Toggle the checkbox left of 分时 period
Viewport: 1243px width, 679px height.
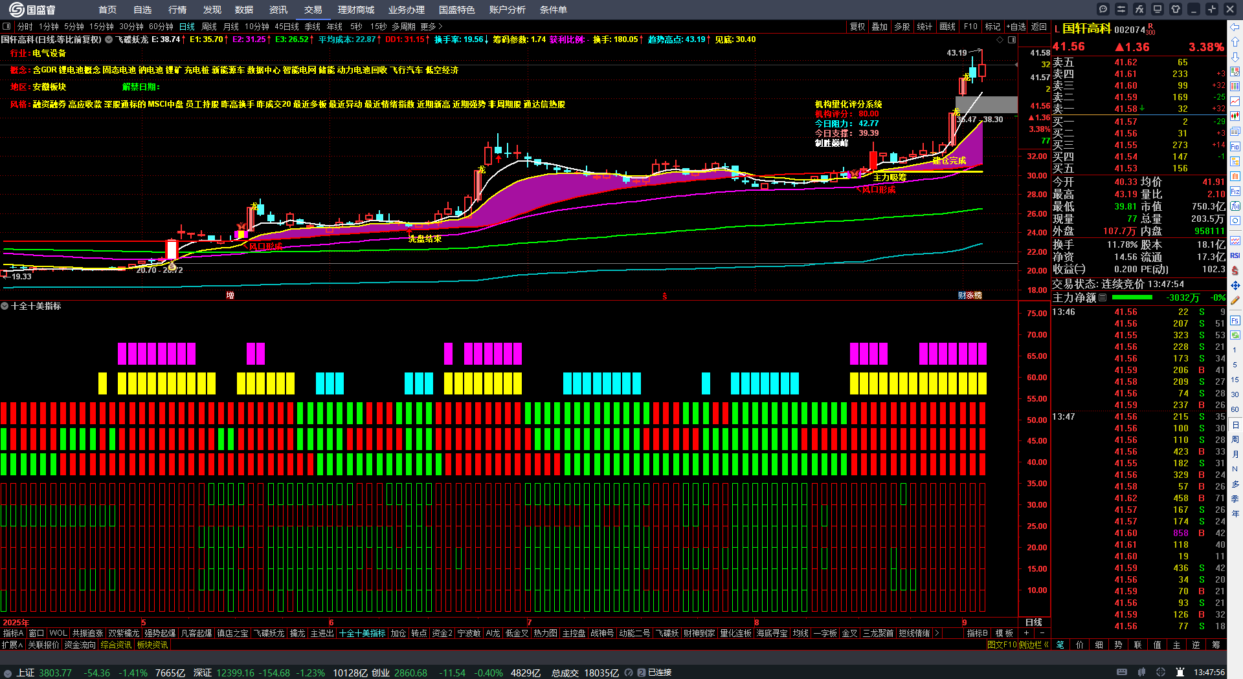pyautogui.click(x=6, y=27)
